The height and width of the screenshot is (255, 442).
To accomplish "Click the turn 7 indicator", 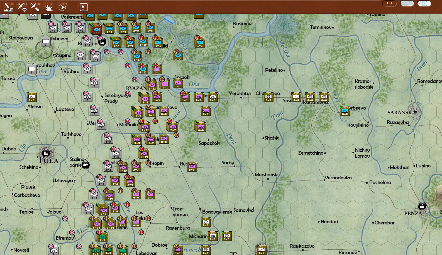I will 424,3.
